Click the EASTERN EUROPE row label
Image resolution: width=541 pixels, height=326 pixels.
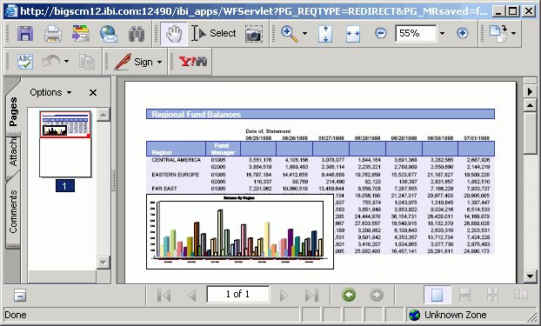176,175
